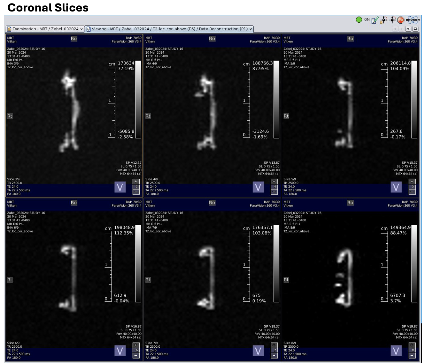Open the tab list dropdown arrow
The image size is (425, 363).
(408, 29)
